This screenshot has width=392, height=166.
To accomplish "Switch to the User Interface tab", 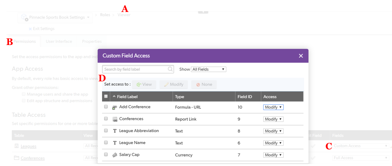I will point(59,41).
